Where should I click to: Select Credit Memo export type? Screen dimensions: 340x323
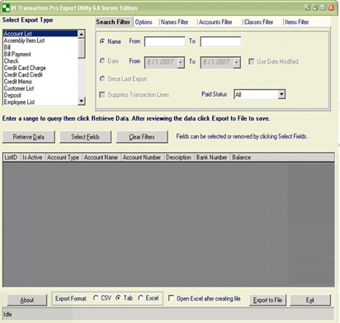click(x=40, y=82)
